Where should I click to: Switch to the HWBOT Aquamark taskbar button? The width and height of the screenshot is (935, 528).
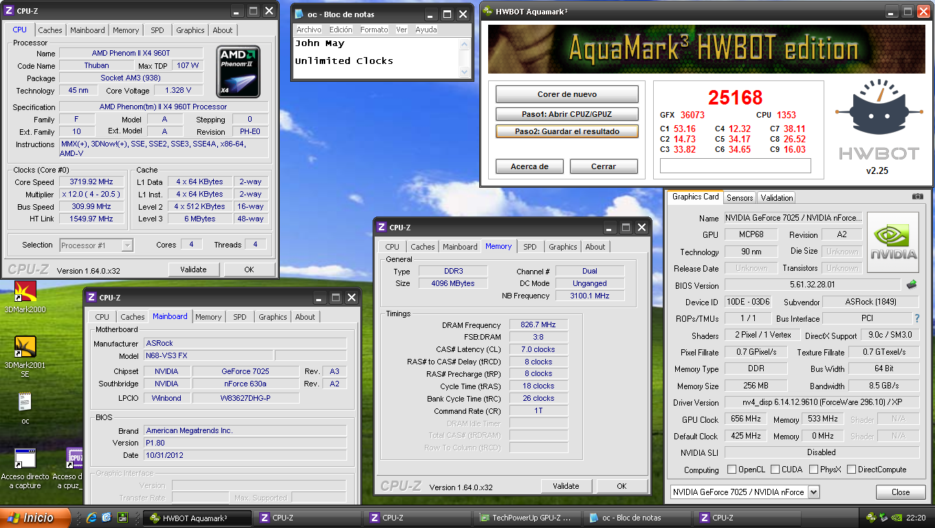(196, 518)
